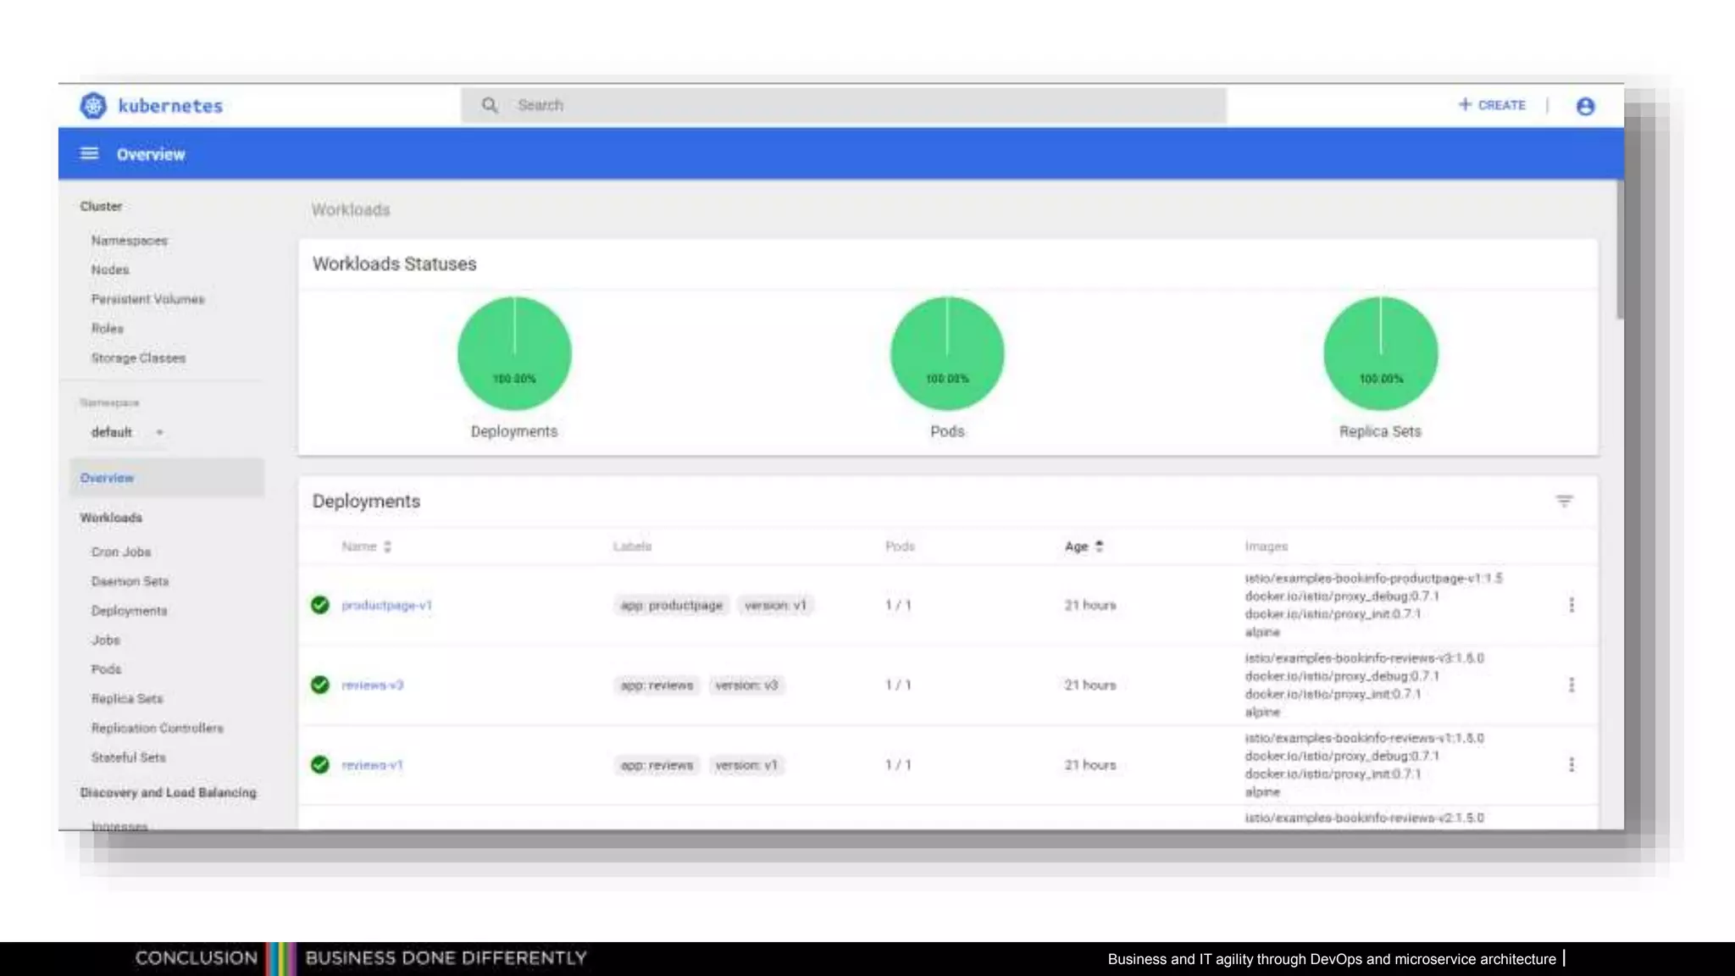1735x976 pixels.
Task: Select Nodes in the sidebar
Action: pyautogui.click(x=110, y=269)
